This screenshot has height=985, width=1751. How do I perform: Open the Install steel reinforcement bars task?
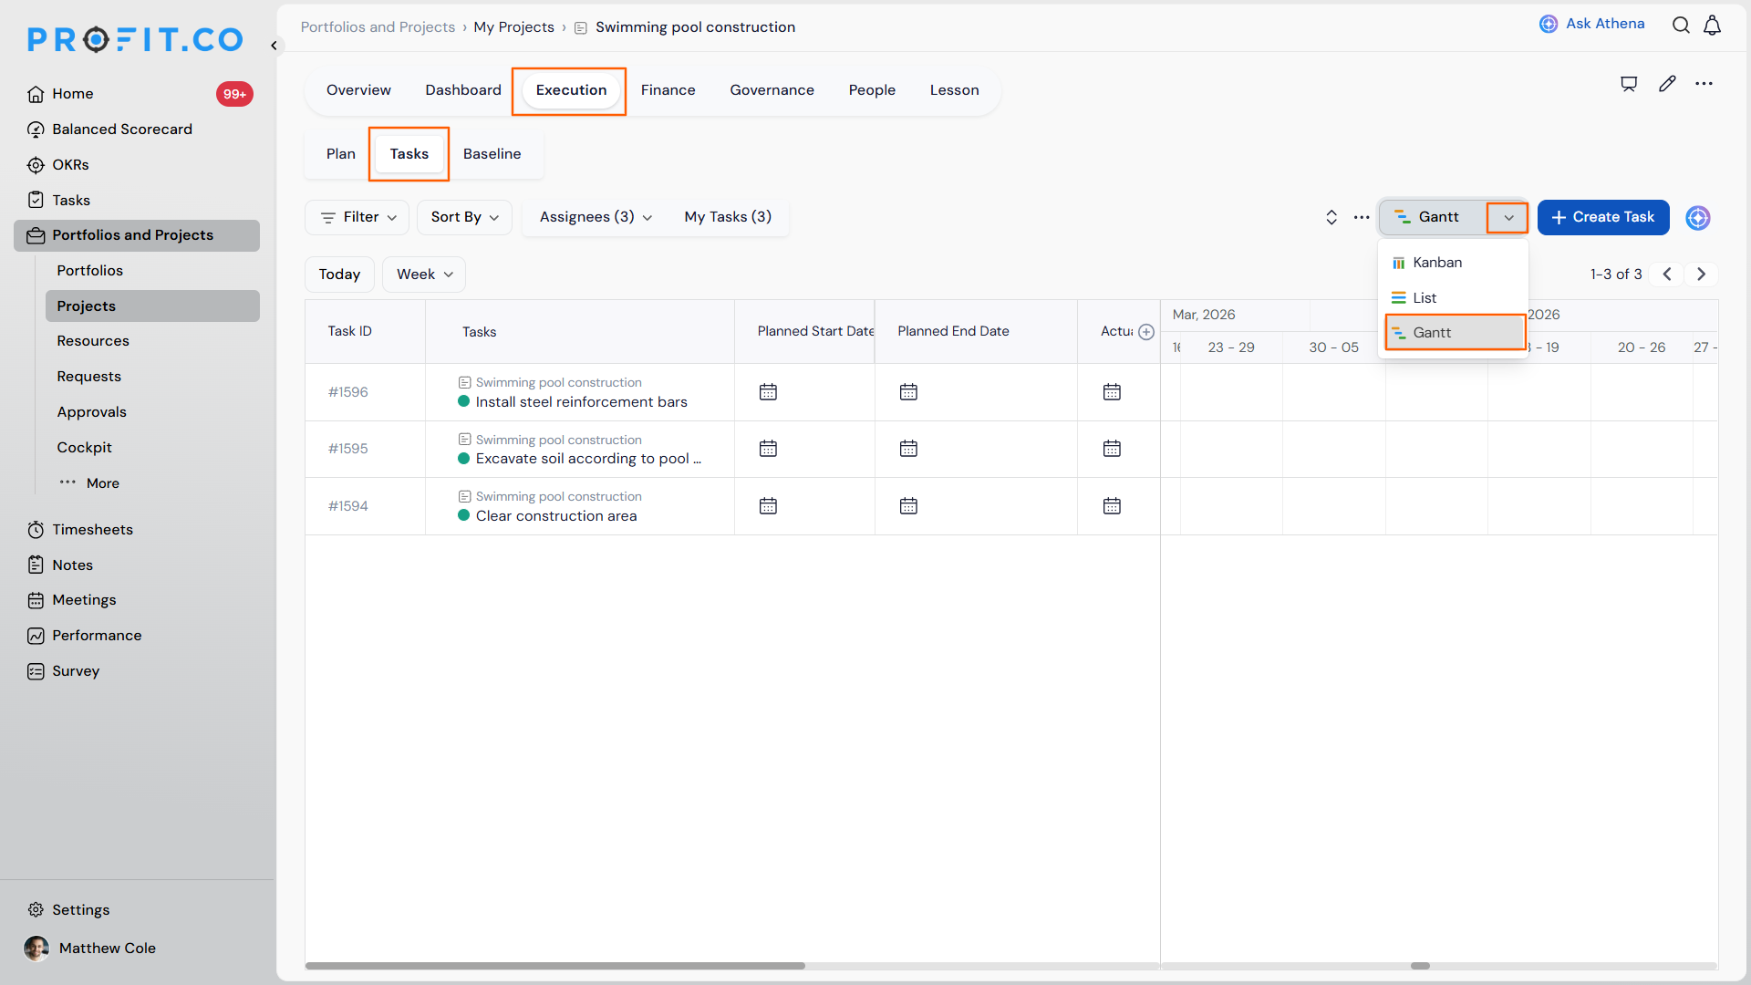[581, 402]
